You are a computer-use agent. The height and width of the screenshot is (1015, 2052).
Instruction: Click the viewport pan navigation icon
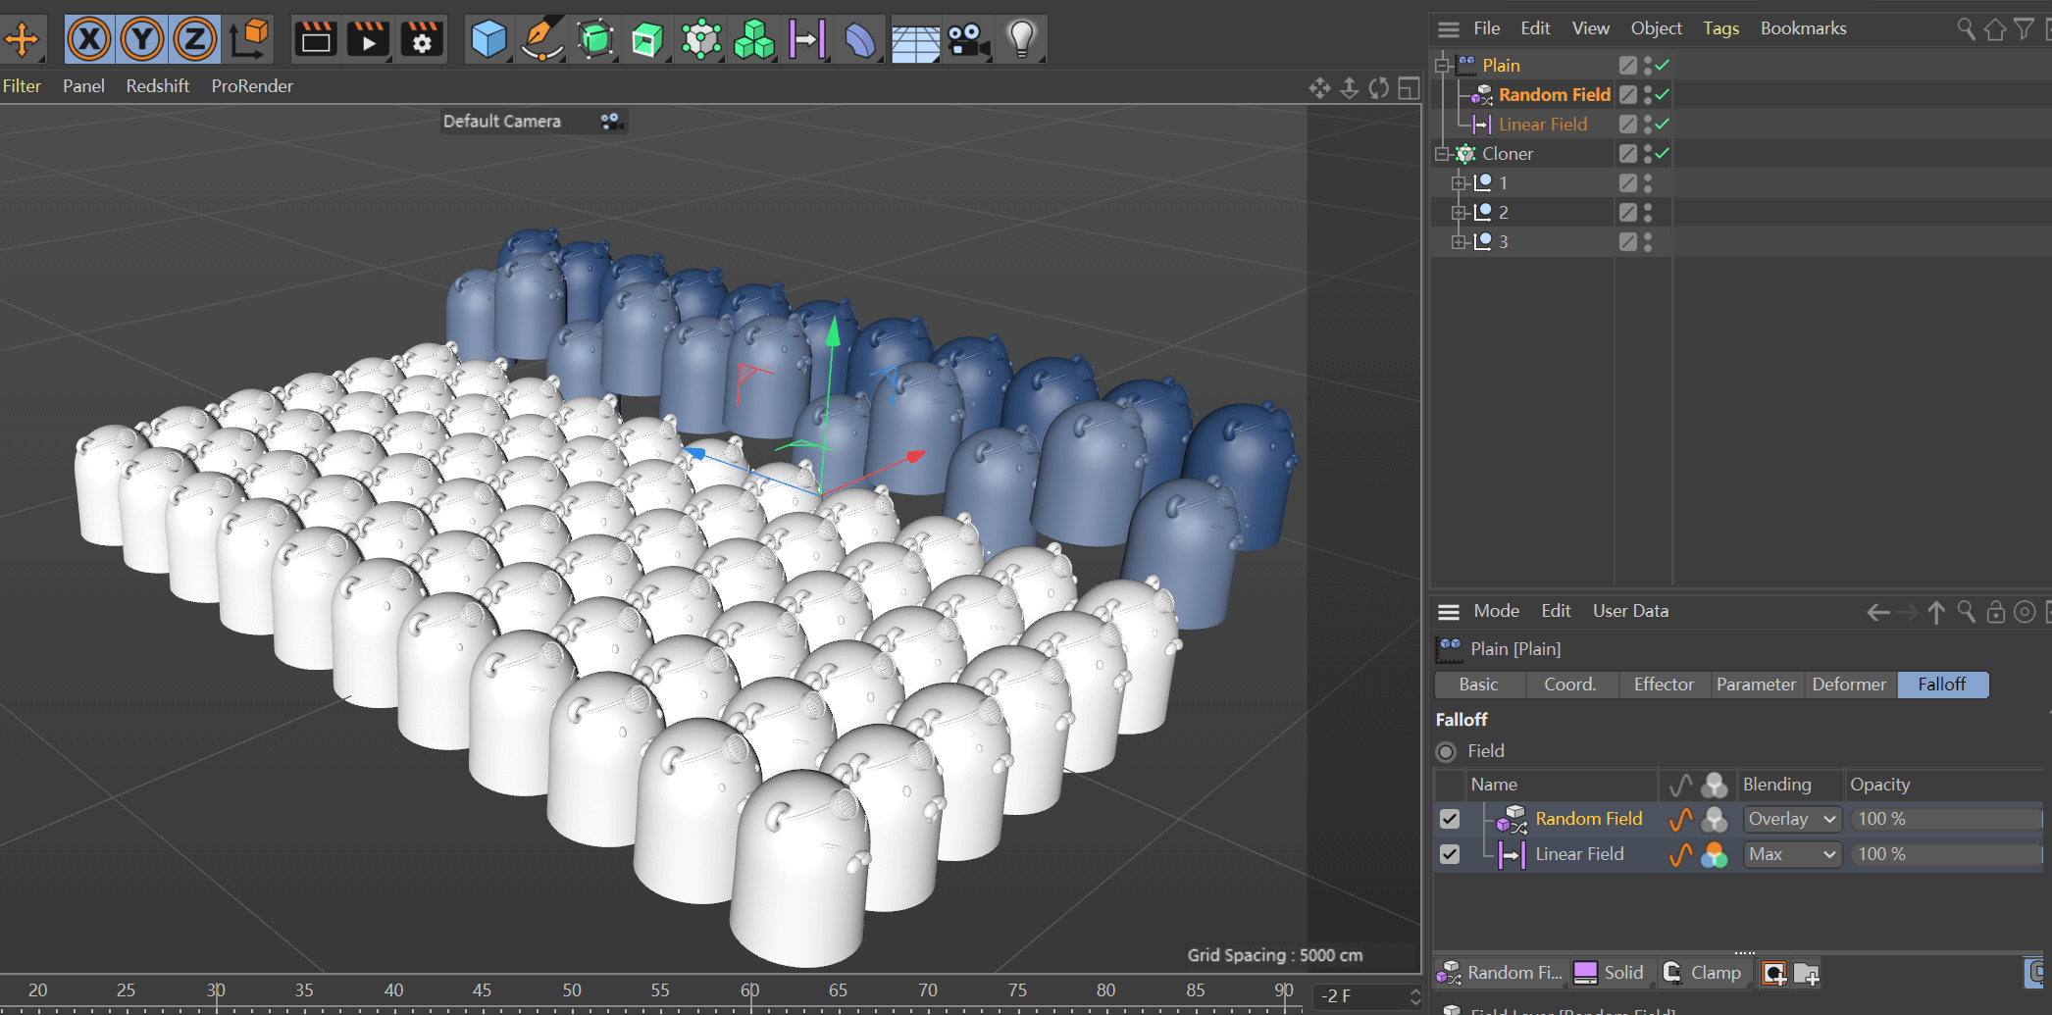coord(1319,88)
